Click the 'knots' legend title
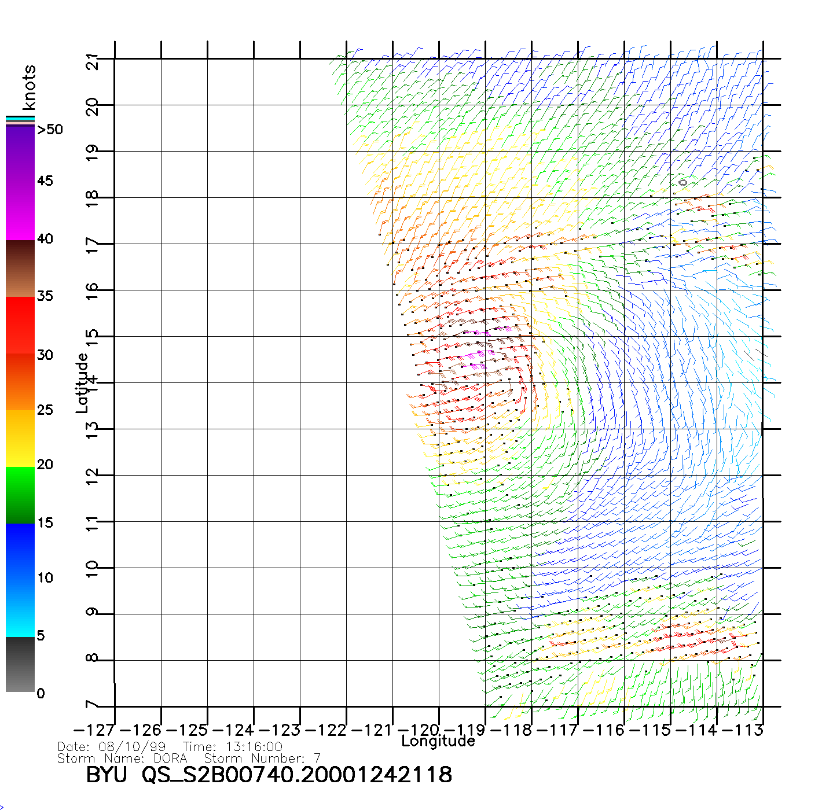The image size is (822, 810). [29, 87]
